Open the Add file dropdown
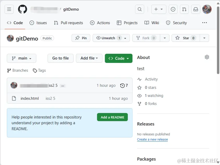The width and height of the screenshot is (220, 165). (x=89, y=58)
